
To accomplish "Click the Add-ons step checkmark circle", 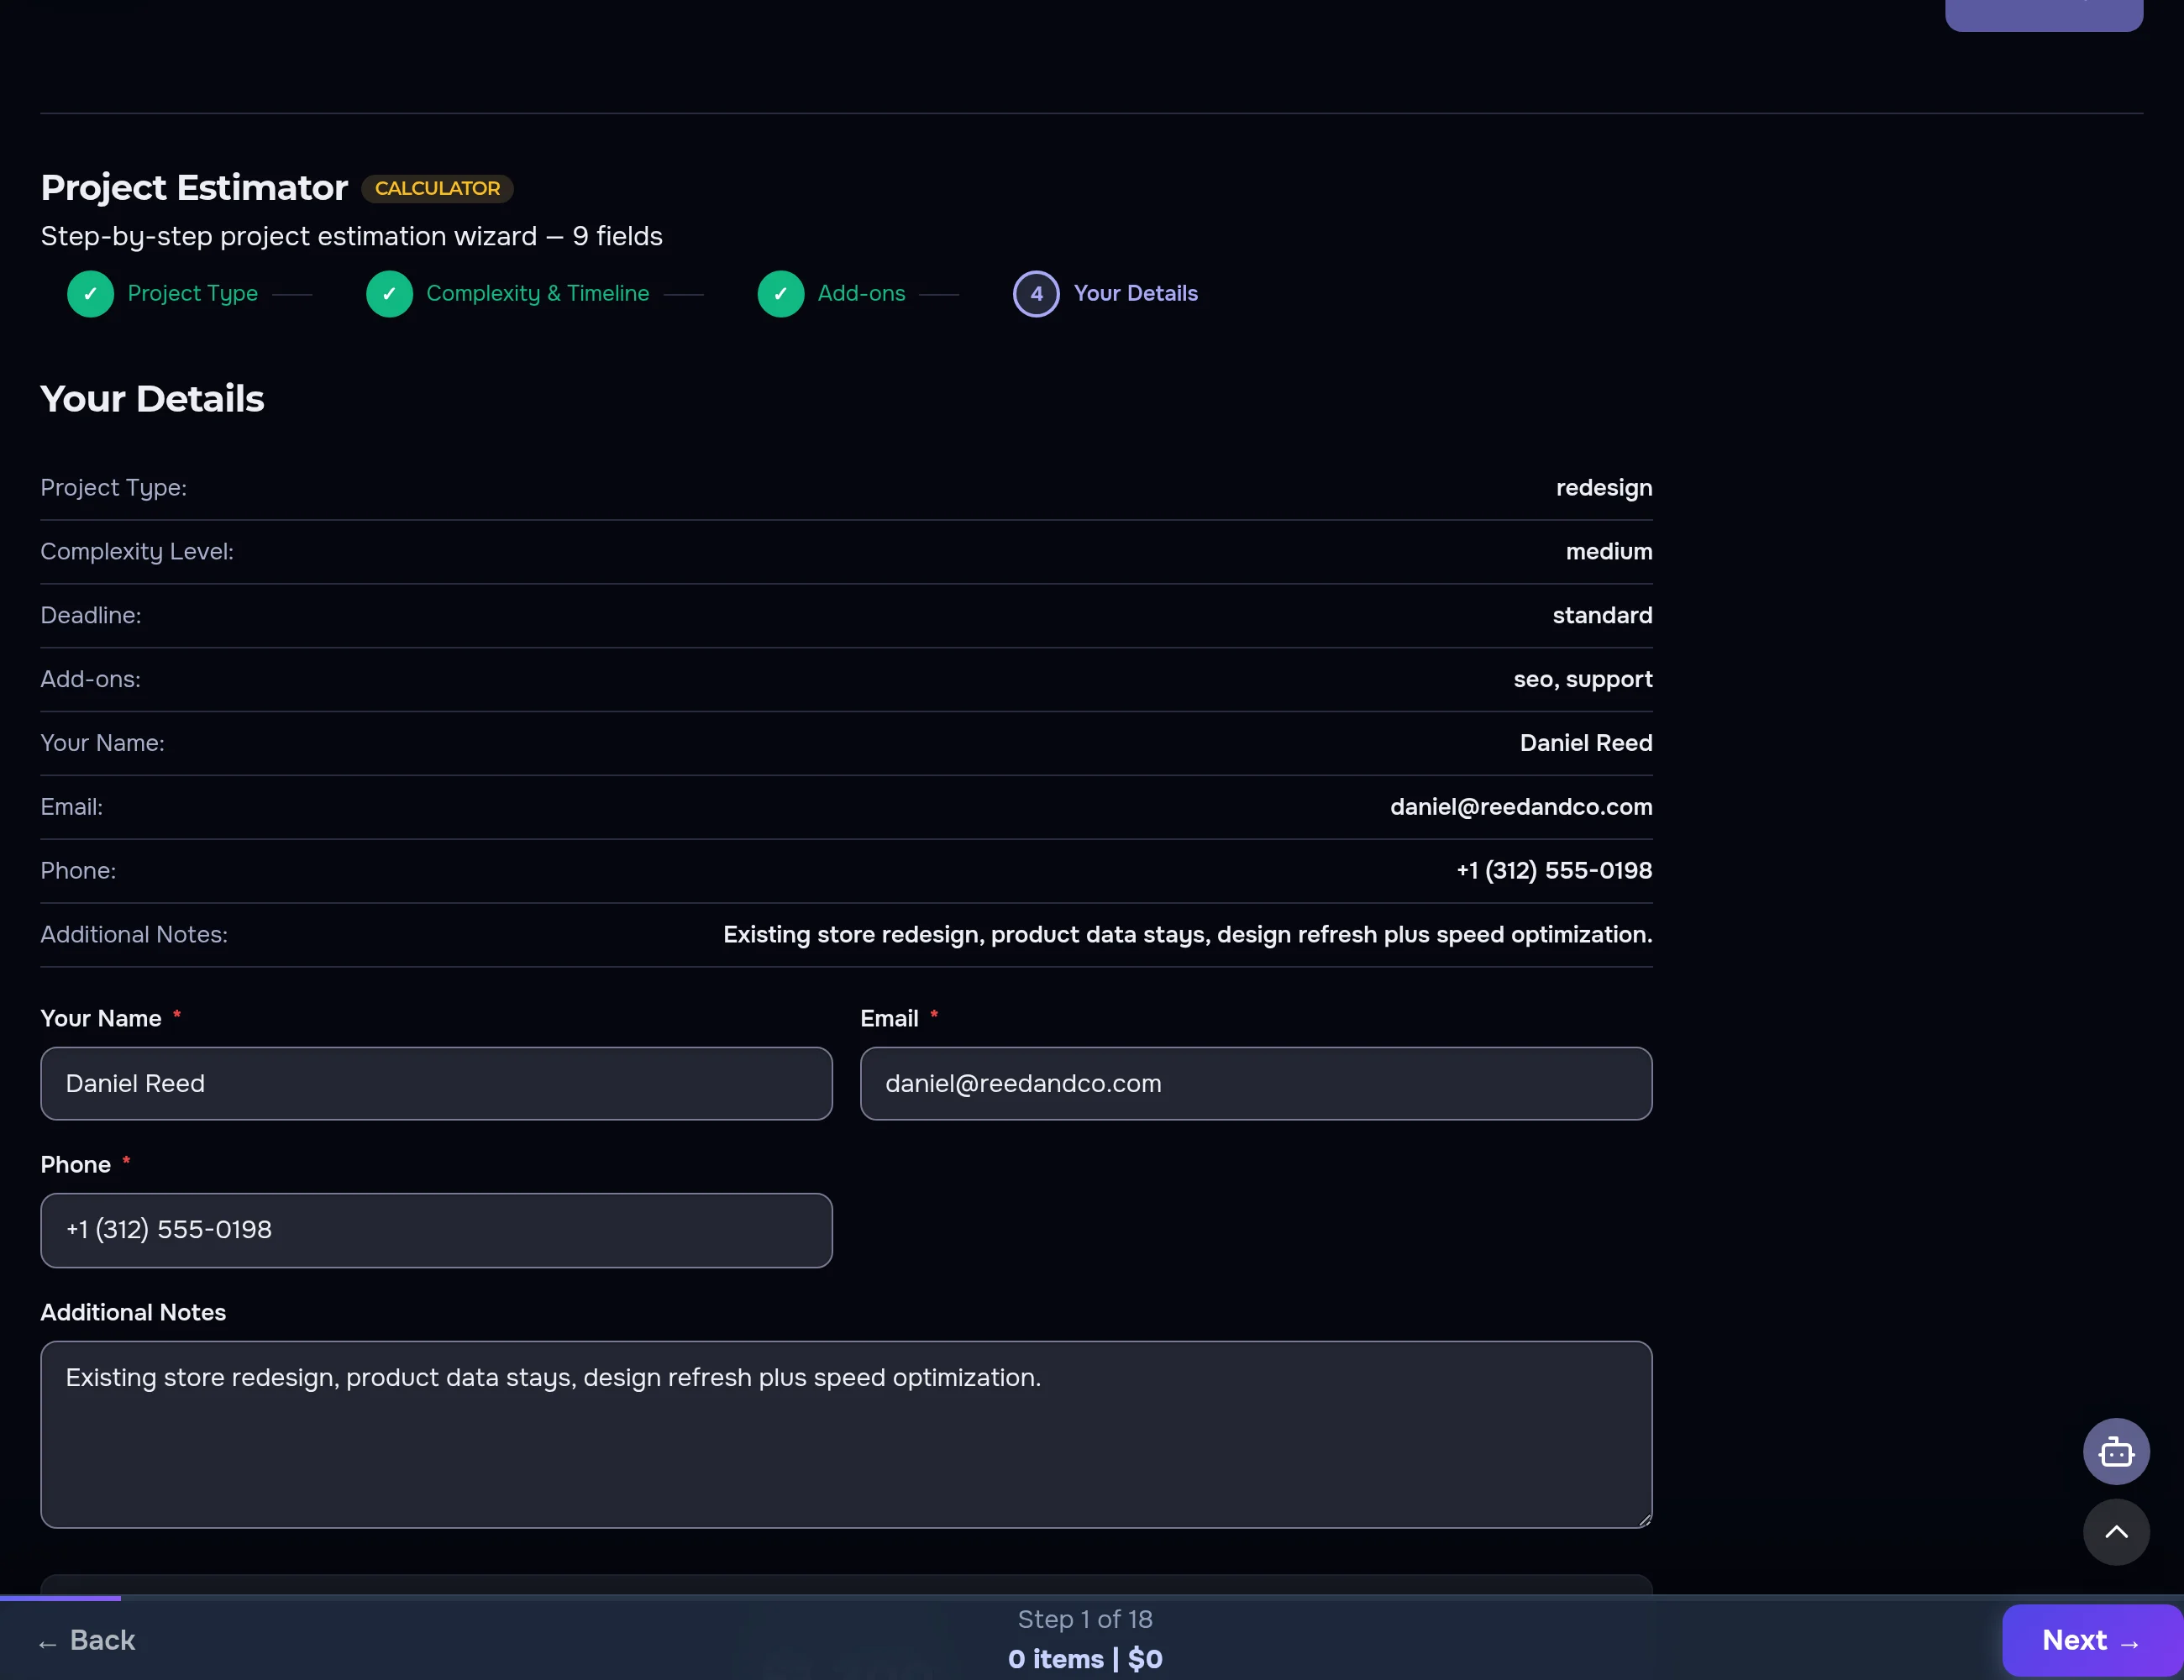I will [x=781, y=294].
